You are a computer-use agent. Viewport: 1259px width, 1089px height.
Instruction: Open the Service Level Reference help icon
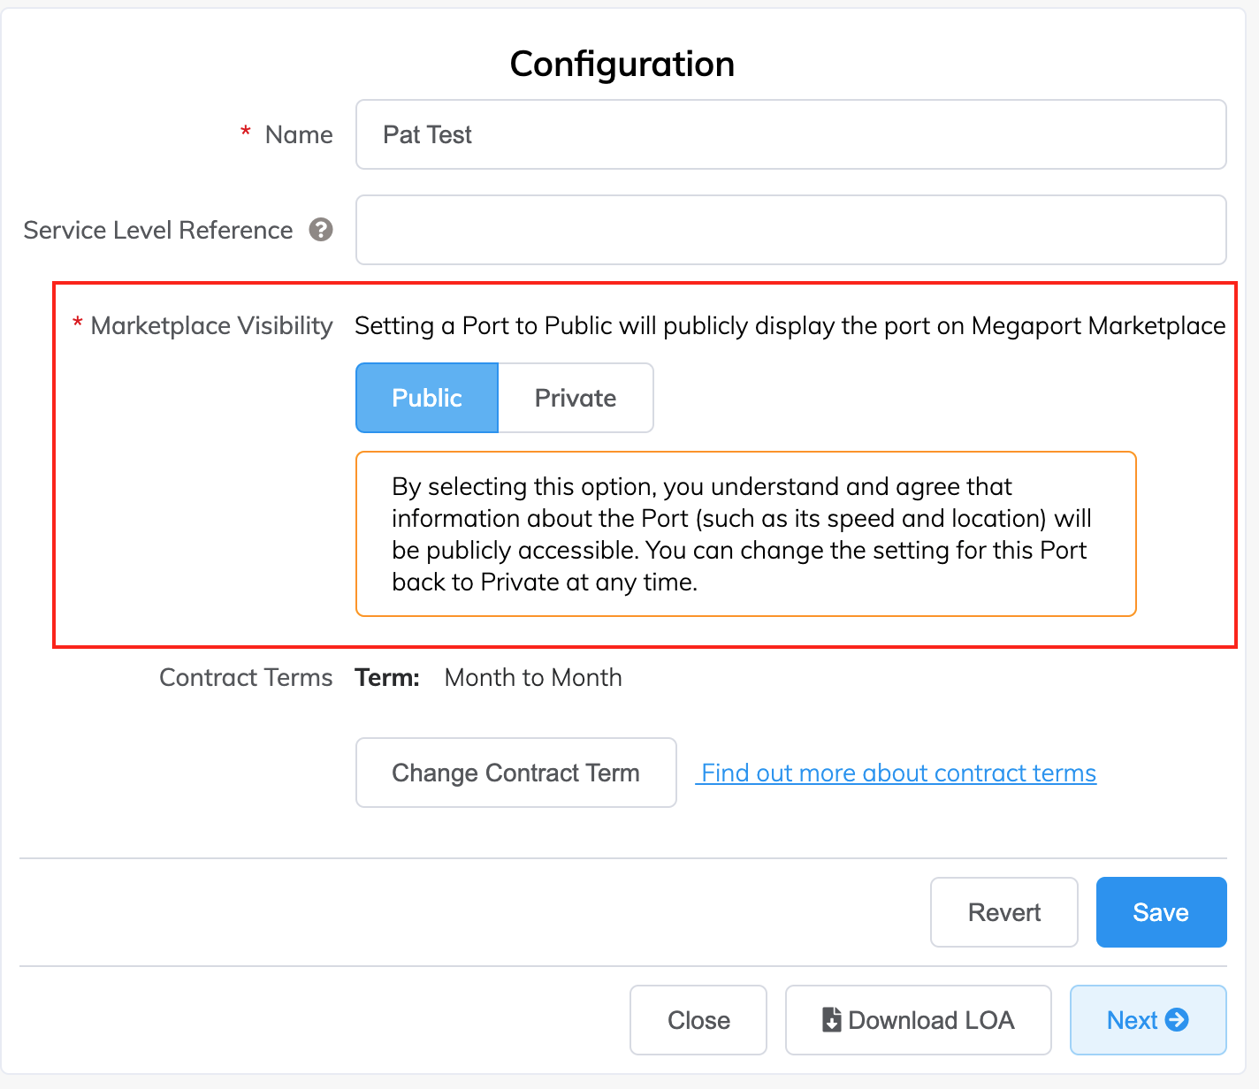coord(321,230)
